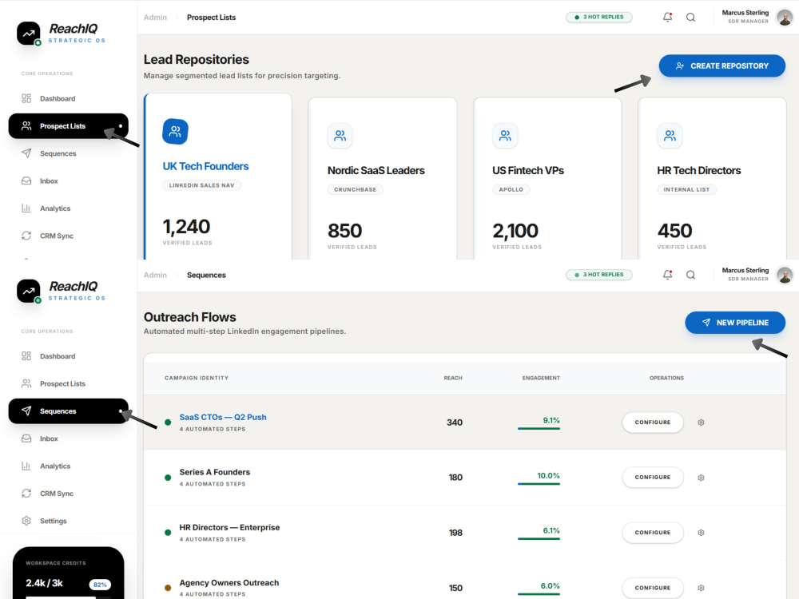Click search magnifier on the Sequences screen
Viewport: 799px width, 599px height.
(x=690, y=275)
